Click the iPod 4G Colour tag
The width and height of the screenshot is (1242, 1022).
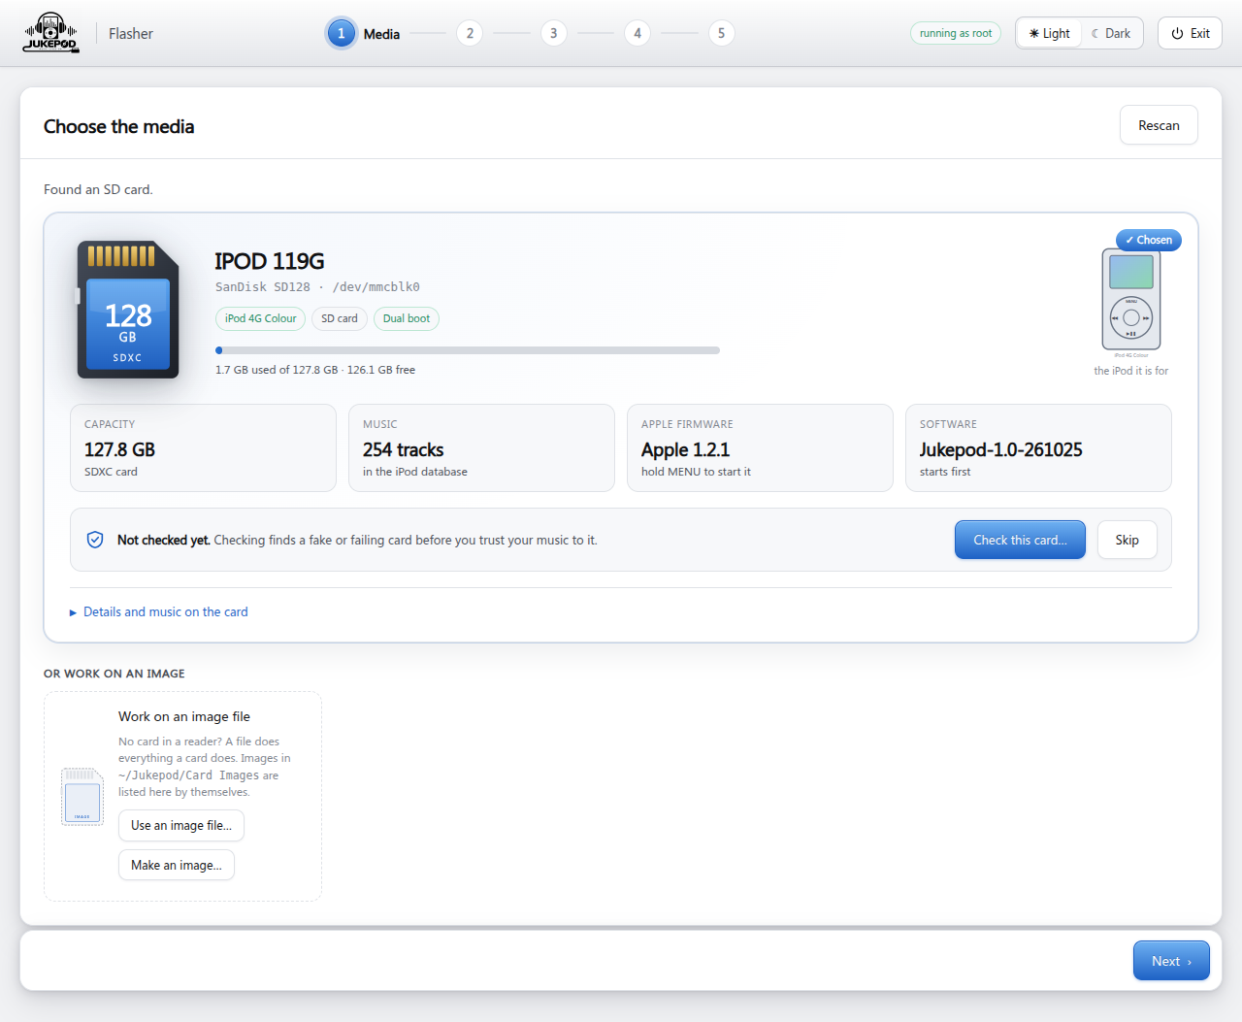(x=260, y=318)
